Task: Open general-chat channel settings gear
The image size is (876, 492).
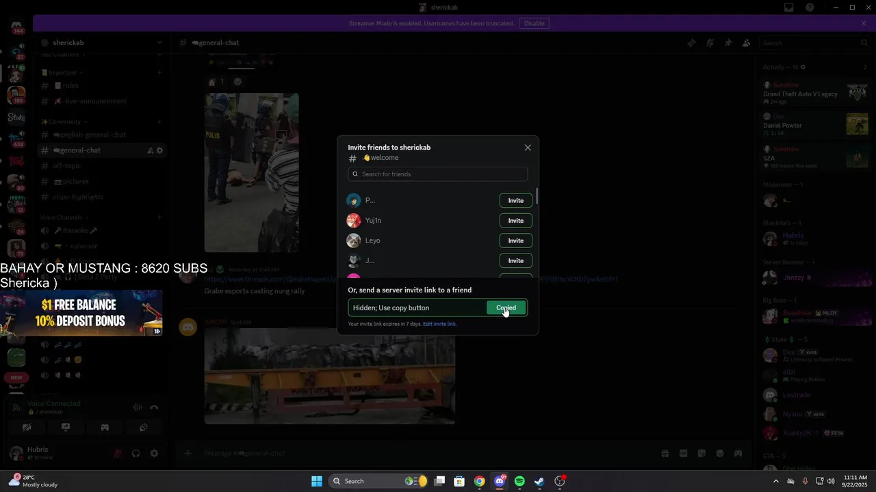Action: (x=160, y=150)
